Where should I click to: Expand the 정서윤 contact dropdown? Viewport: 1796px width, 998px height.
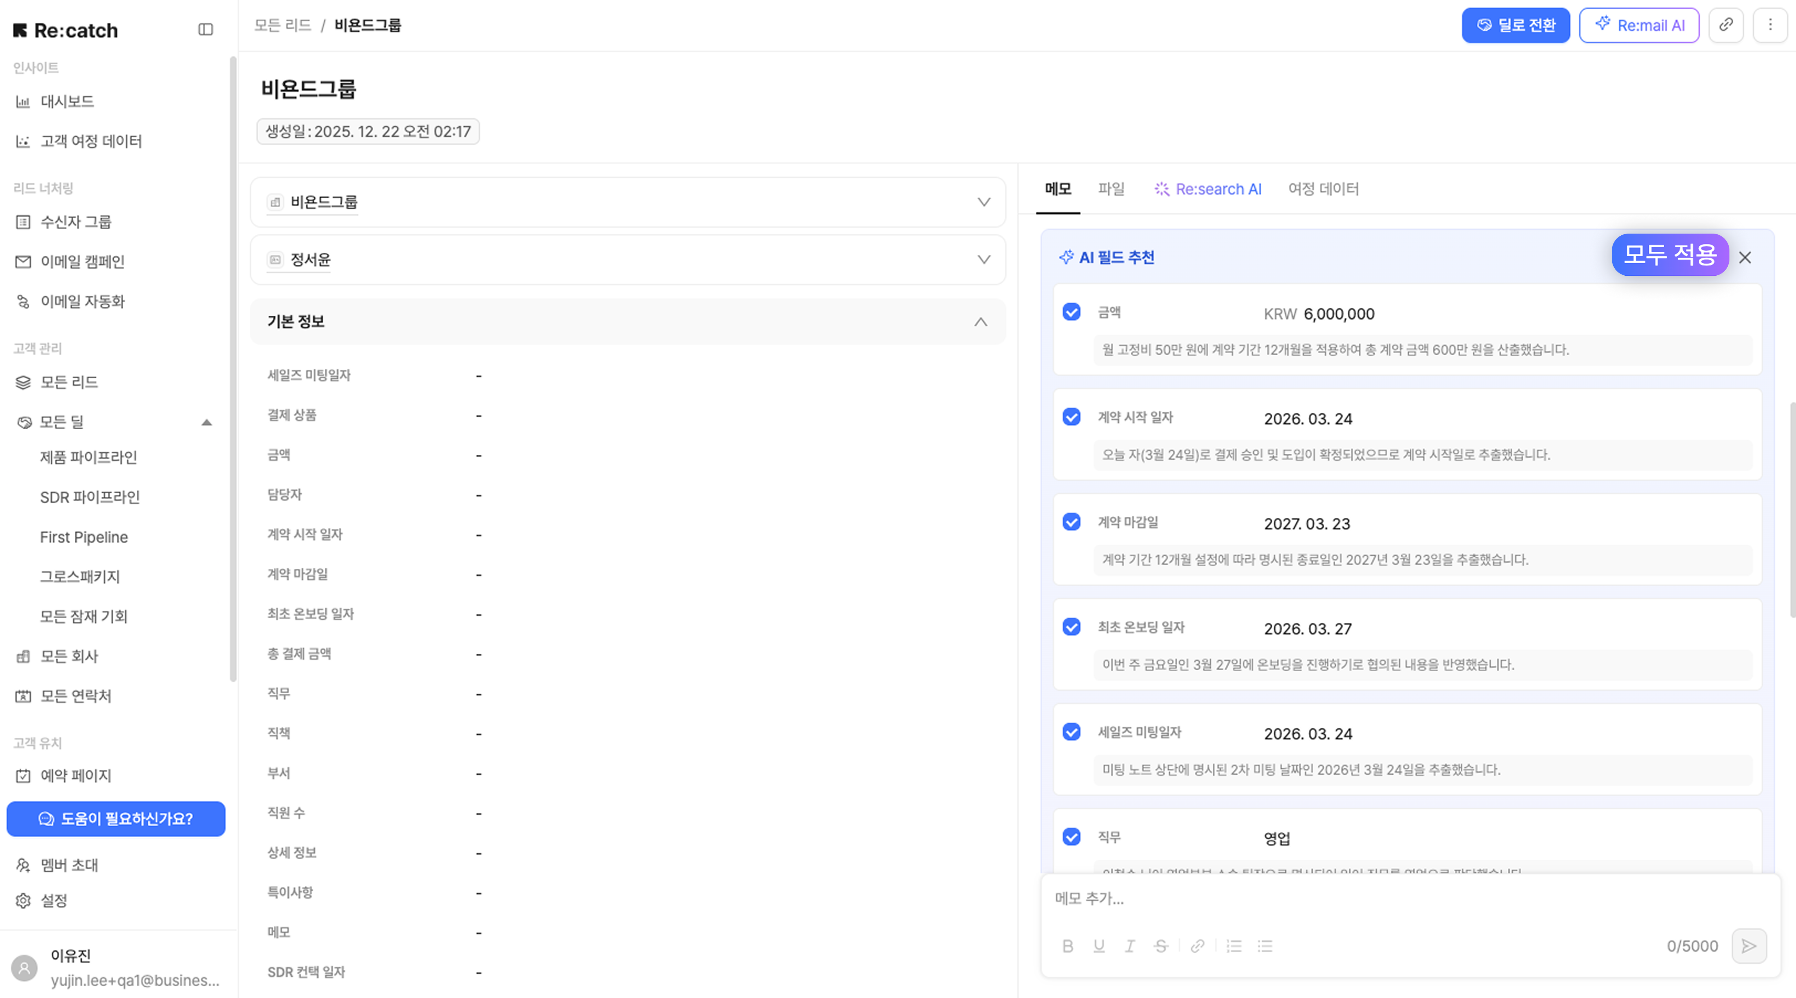click(984, 260)
